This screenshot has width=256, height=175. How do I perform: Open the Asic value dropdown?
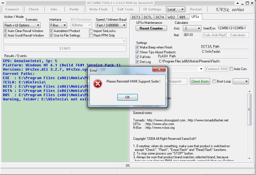pyautogui.click(x=192, y=28)
